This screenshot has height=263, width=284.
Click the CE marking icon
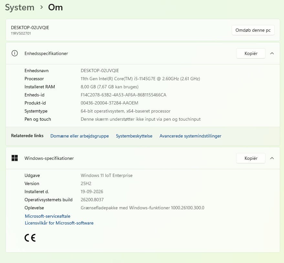pyautogui.click(x=30, y=238)
